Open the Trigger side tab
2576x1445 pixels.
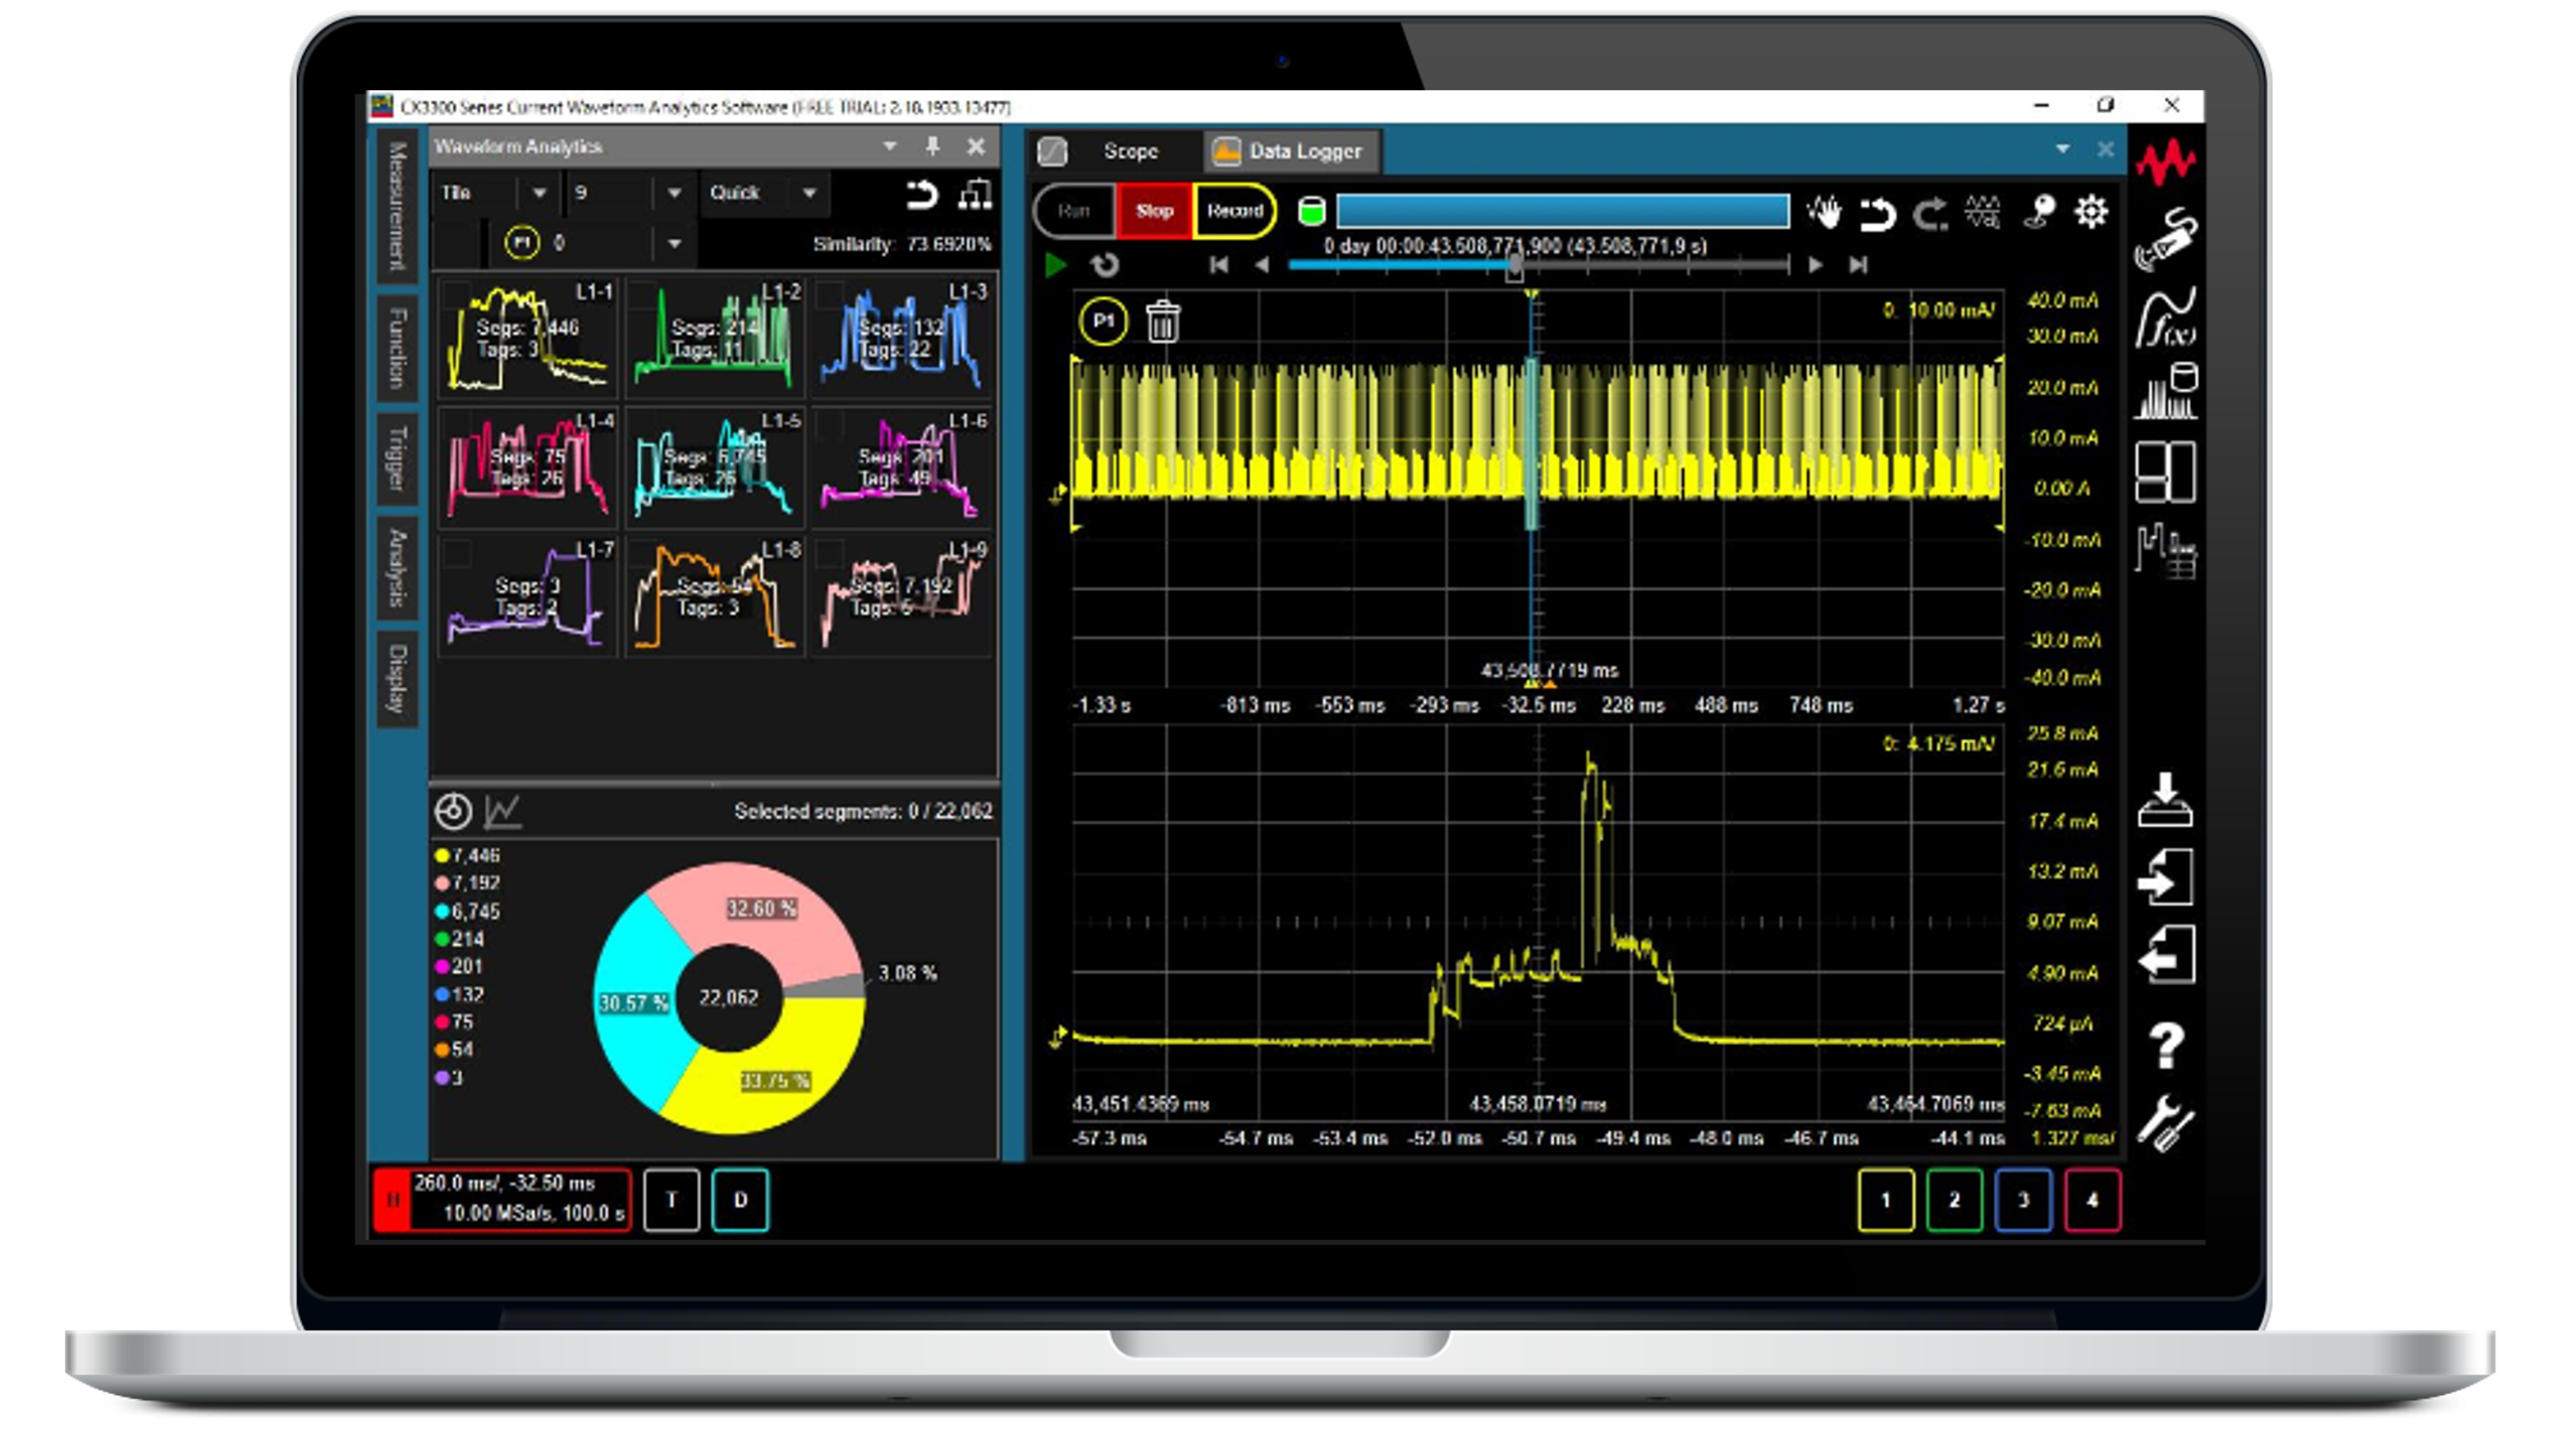397,457
